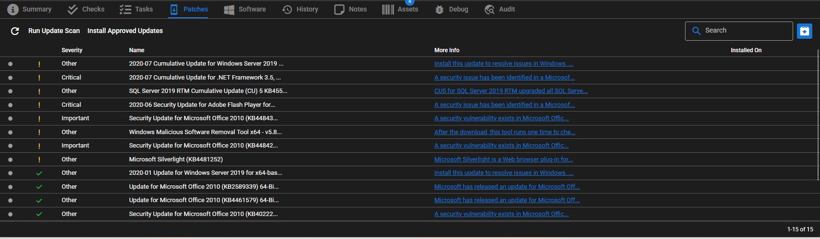Open CU5 for SQL Server 2019 RTM link
820x239 pixels.
click(x=511, y=91)
